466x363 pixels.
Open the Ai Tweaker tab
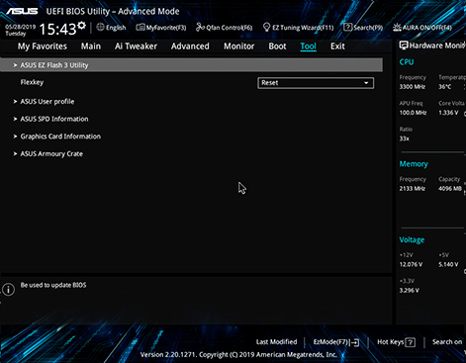136,46
